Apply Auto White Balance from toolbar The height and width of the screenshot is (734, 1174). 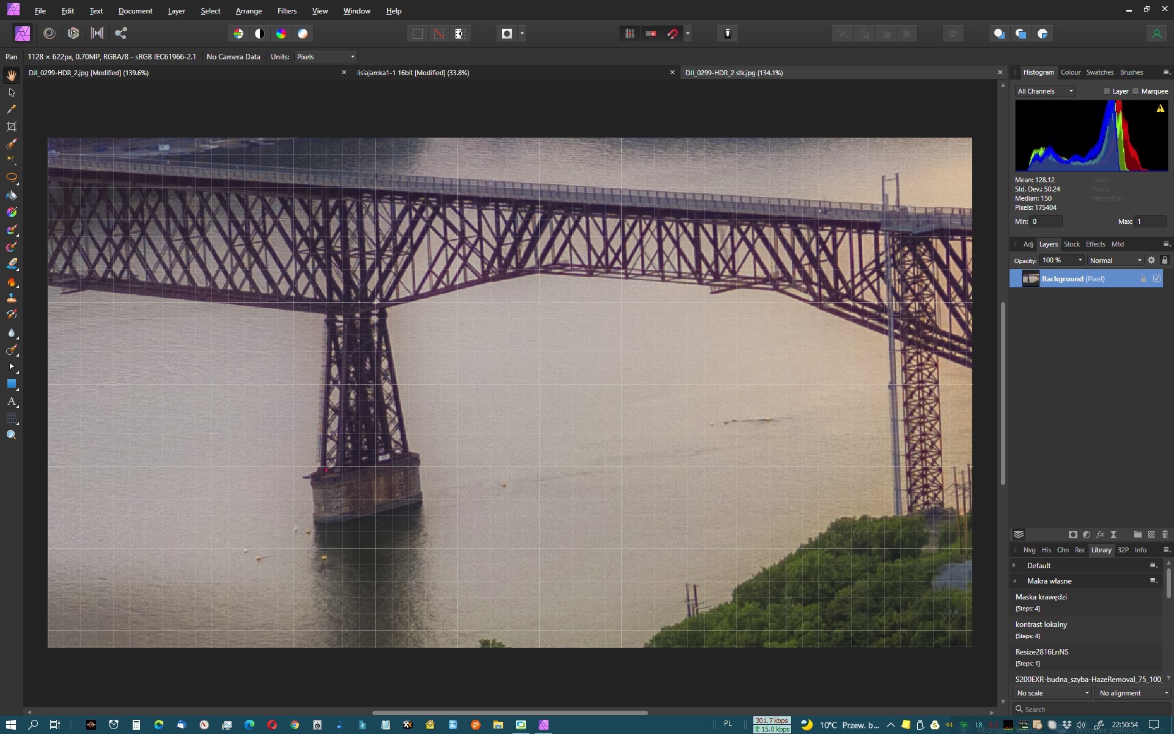coord(303,34)
